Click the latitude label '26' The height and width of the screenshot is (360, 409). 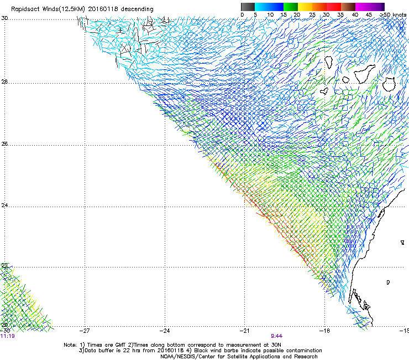pyautogui.click(x=4, y=144)
